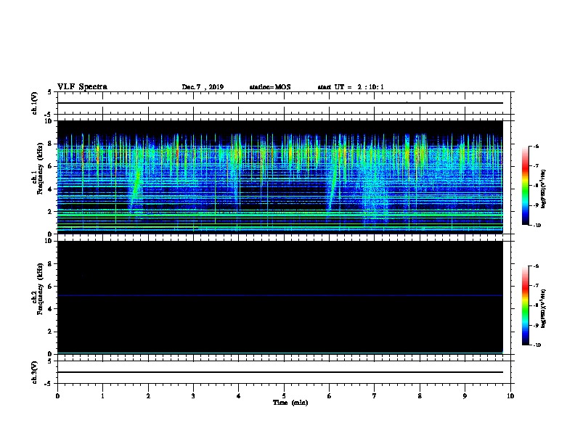
Task: Click the 'VLF Spectra' title text
Action: [82, 87]
